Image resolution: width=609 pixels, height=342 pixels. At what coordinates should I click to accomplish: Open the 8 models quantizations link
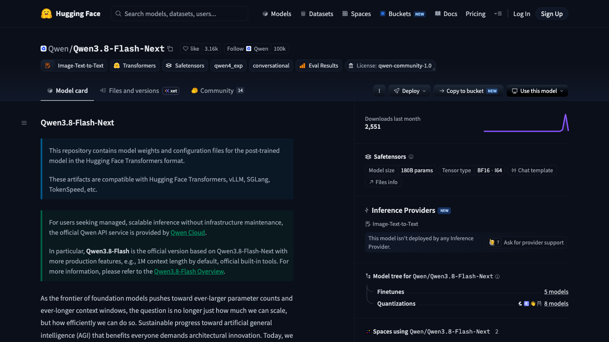click(556, 304)
